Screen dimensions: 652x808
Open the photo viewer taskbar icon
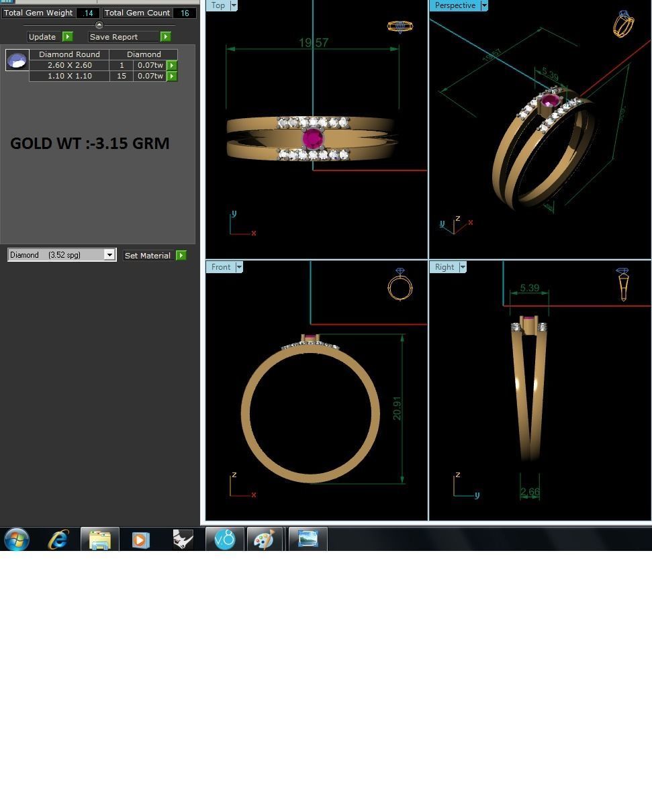(x=308, y=539)
